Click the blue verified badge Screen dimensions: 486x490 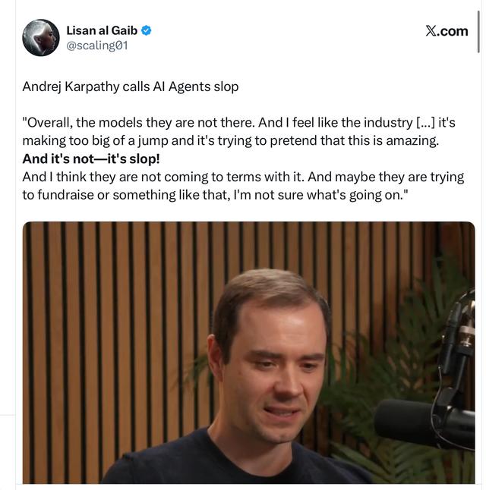[x=146, y=30]
